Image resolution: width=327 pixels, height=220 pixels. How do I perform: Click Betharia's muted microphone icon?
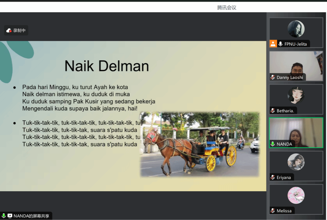[x=273, y=111]
